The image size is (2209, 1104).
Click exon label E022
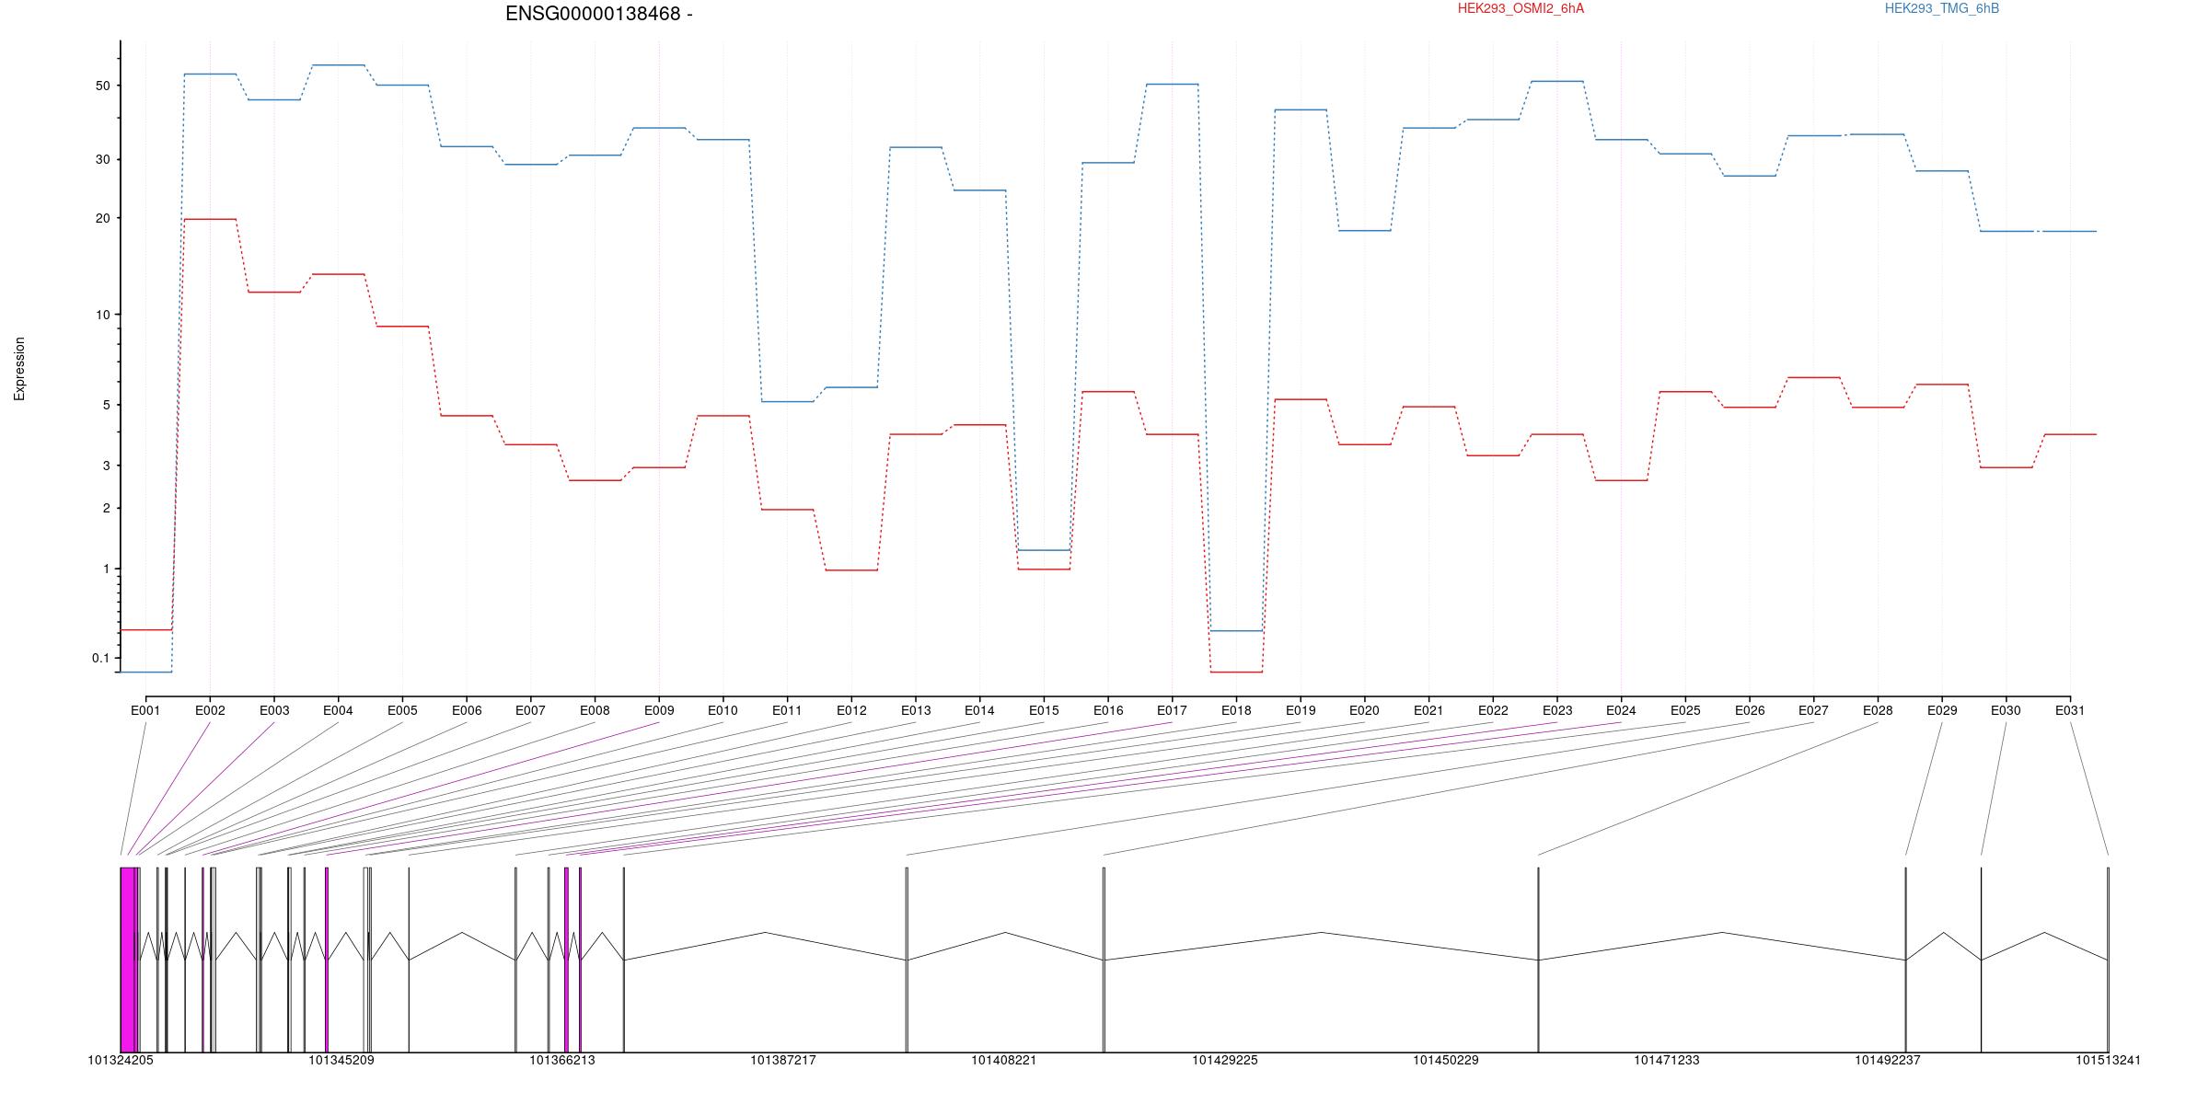tap(1493, 710)
